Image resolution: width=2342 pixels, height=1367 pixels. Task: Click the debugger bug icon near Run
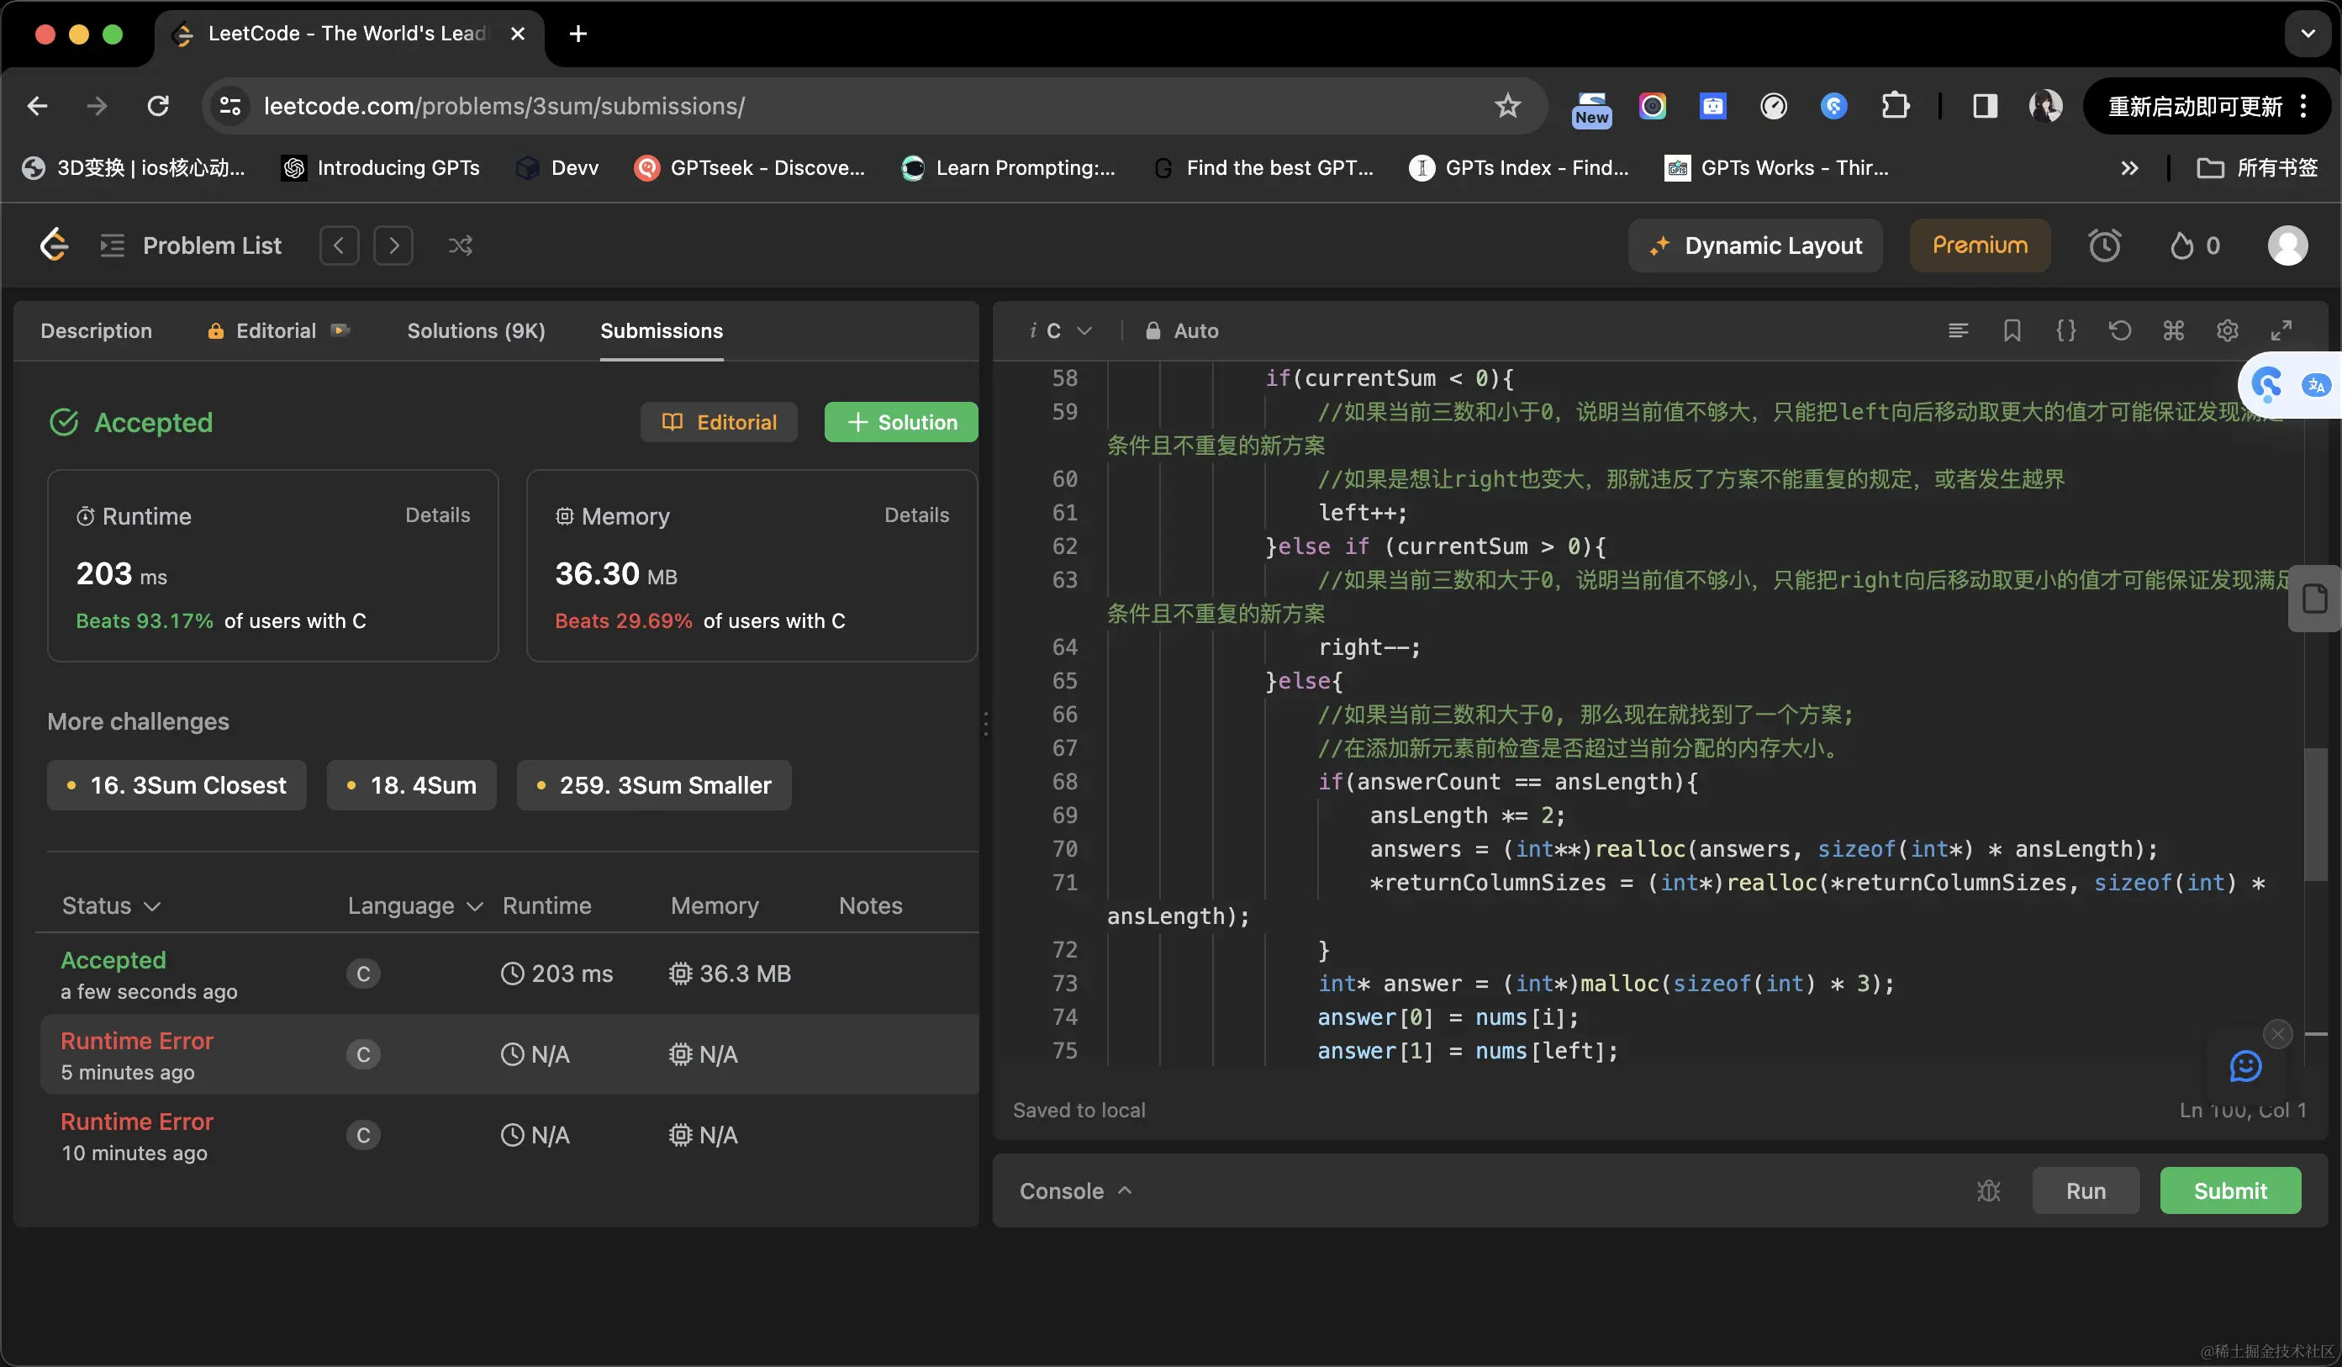[x=1988, y=1190]
